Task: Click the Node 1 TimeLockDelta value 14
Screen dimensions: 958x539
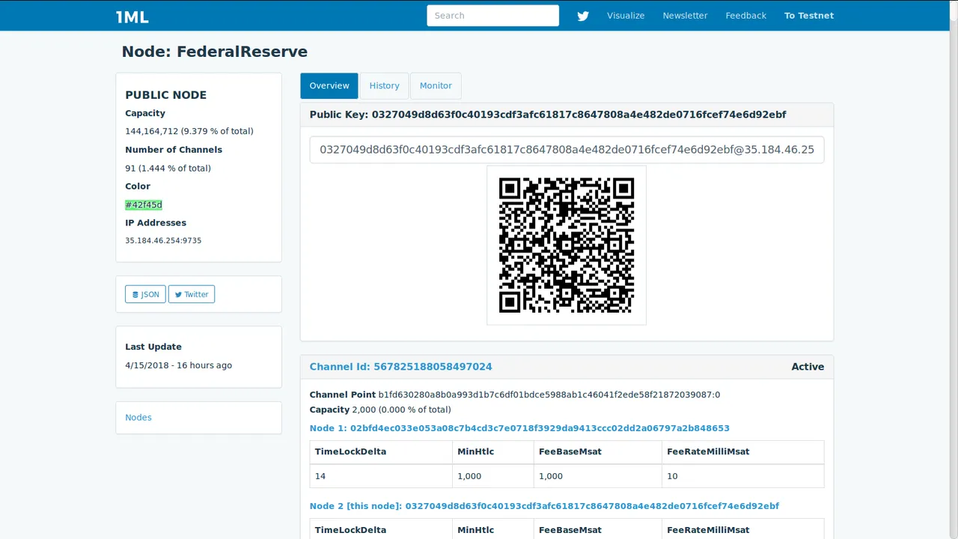Action: 320,476
